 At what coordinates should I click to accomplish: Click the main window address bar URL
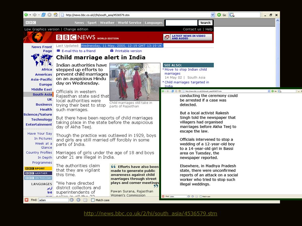[x=98, y=15]
